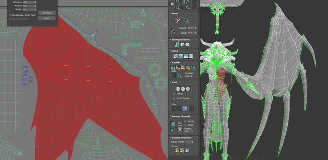Click the square icon at panel top-left
Viewport: 328px width, 160px height.
pos(172,4)
